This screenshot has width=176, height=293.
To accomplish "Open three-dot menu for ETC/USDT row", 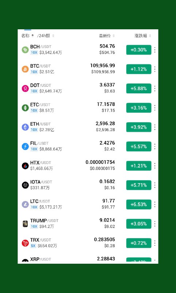I will [155, 108].
